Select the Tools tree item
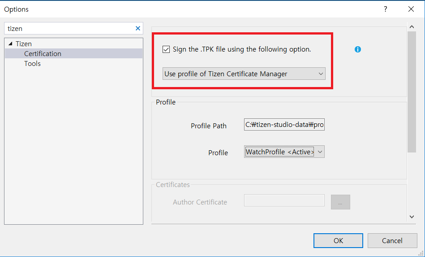The height and width of the screenshot is (257, 425). pos(32,64)
